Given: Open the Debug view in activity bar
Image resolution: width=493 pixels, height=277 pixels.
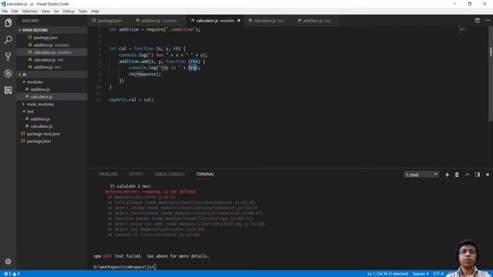Looking at the screenshot, I should (8, 74).
